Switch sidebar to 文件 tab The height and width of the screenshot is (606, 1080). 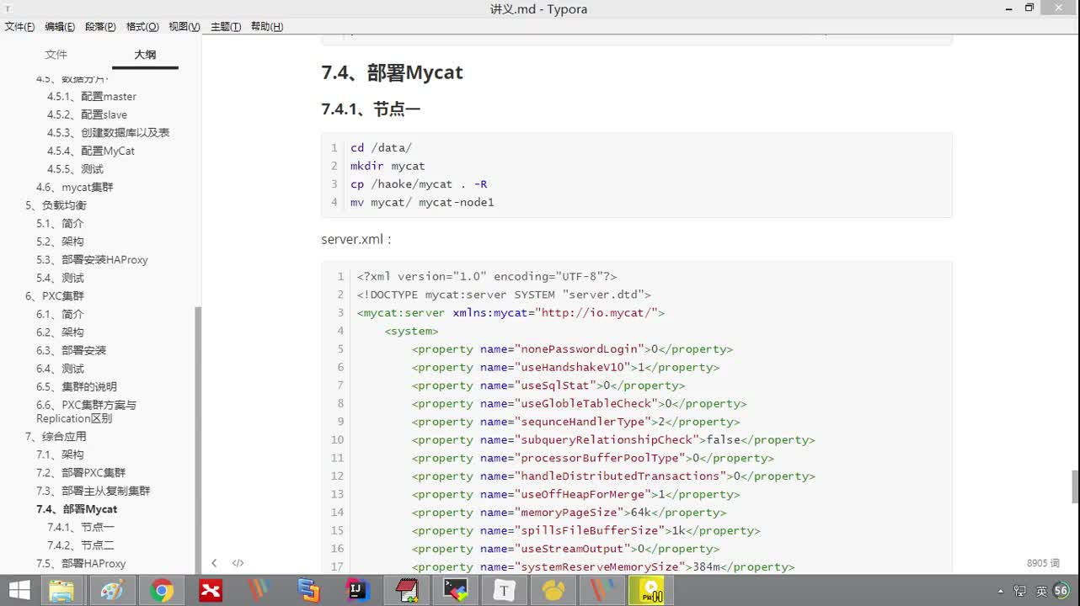pos(56,55)
